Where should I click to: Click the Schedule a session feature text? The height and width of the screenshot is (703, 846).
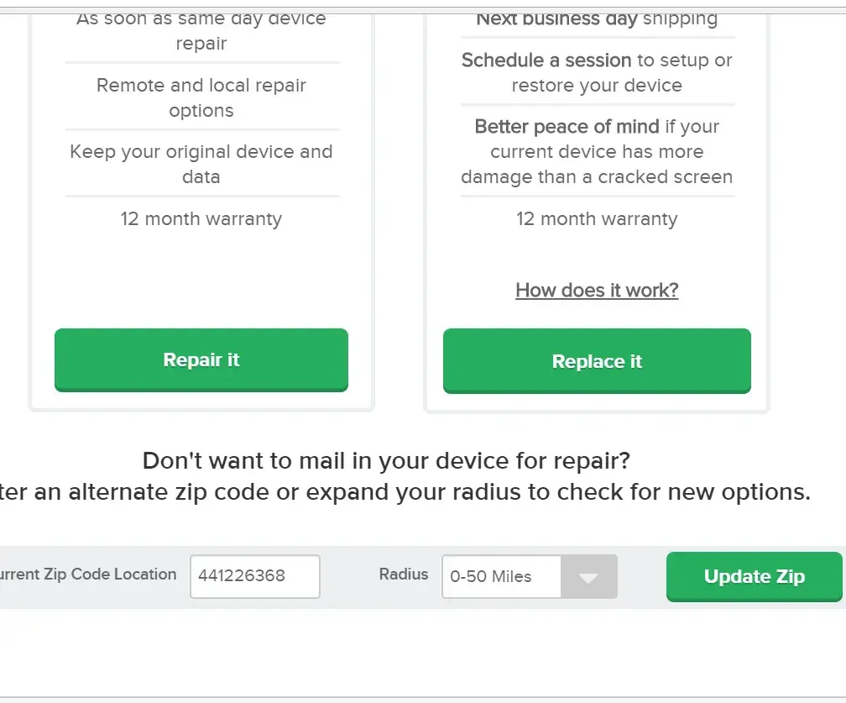[x=597, y=72]
